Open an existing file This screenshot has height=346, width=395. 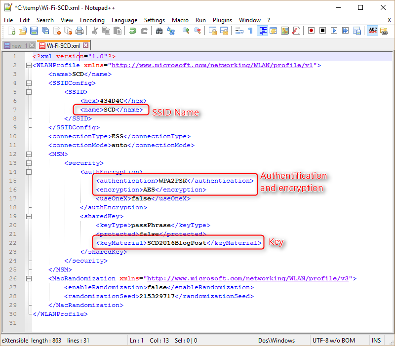coord(22,30)
